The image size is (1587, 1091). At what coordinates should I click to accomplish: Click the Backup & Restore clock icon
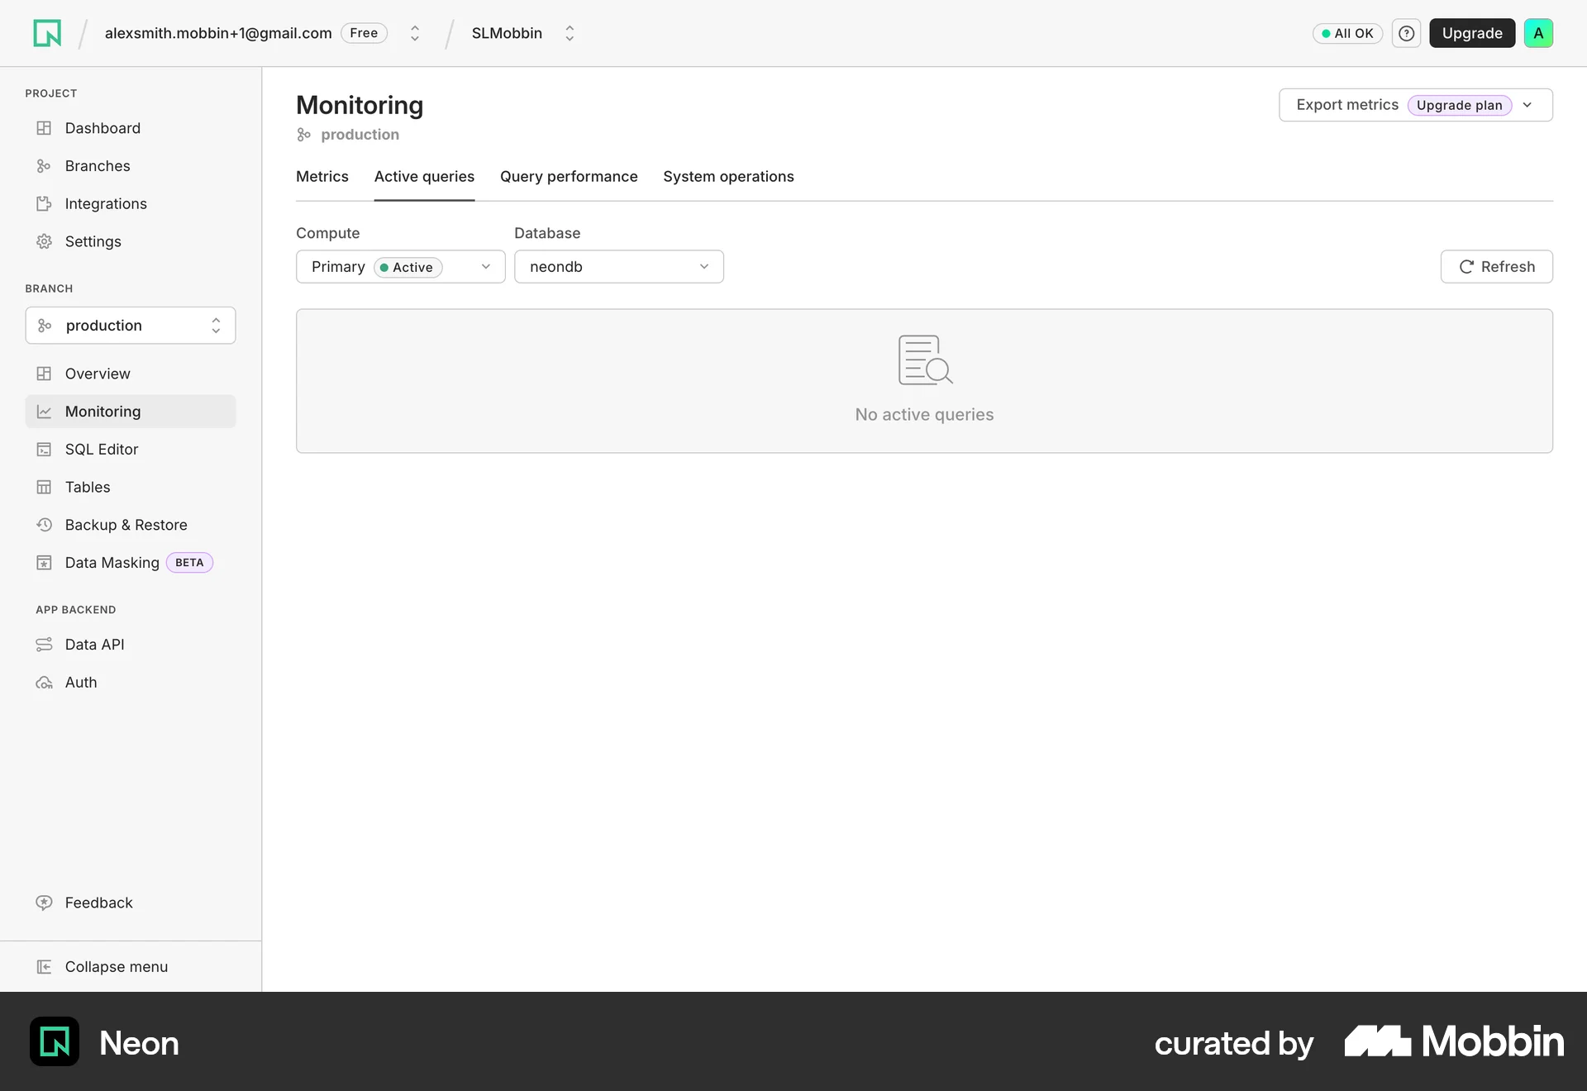(44, 525)
